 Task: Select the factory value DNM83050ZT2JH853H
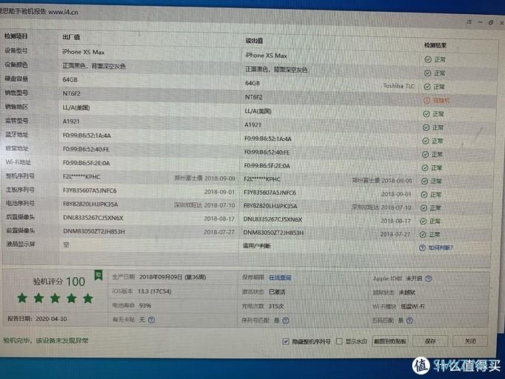click(94, 231)
